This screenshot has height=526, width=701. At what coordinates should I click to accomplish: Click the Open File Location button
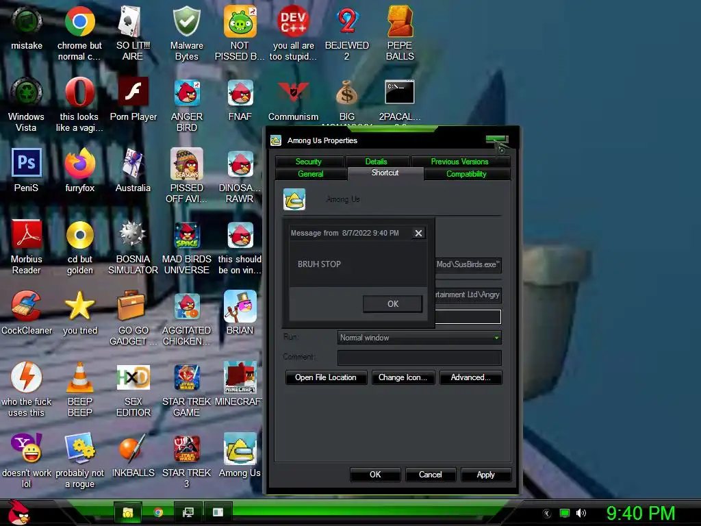coord(326,377)
